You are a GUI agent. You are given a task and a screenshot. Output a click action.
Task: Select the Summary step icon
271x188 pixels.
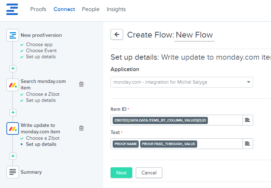(13, 172)
